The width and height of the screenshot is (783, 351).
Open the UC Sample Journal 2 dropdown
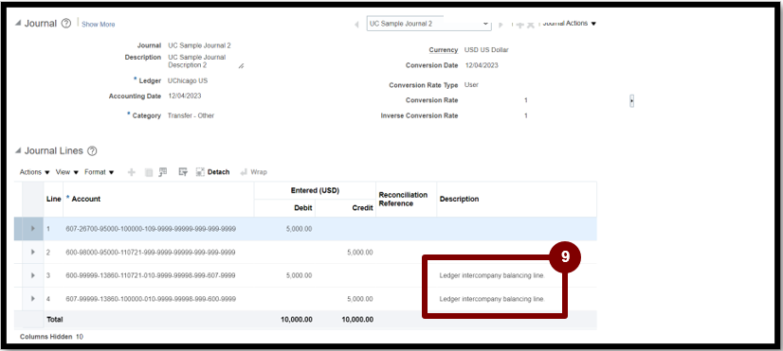pyautogui.click(x=429, y=24)
